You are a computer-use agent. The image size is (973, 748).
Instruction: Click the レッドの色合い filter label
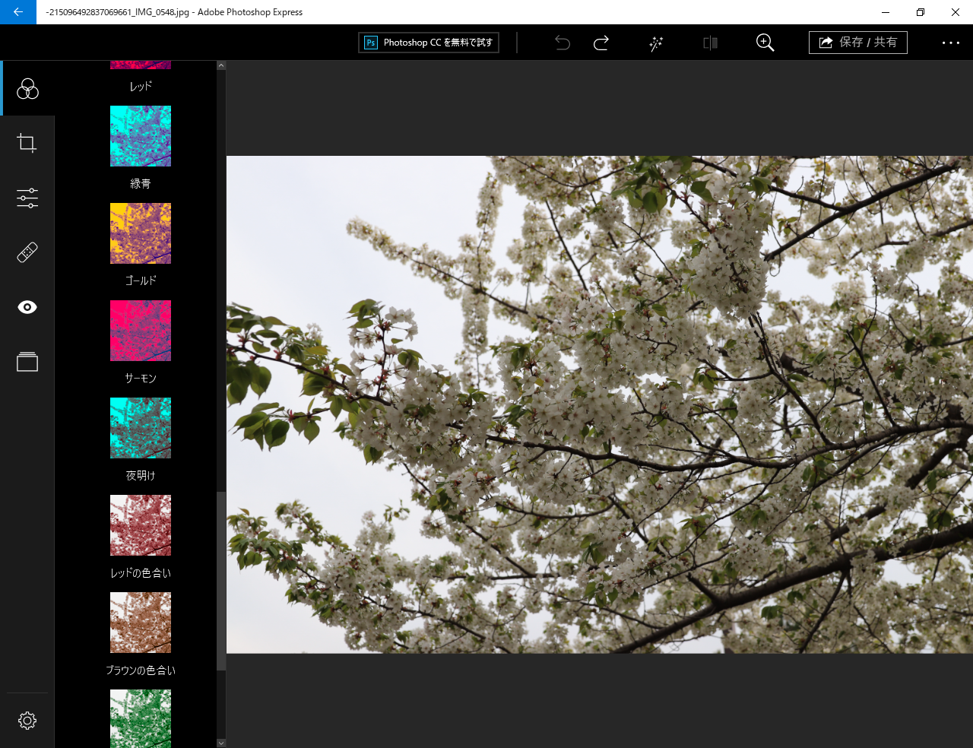[141, 573]
